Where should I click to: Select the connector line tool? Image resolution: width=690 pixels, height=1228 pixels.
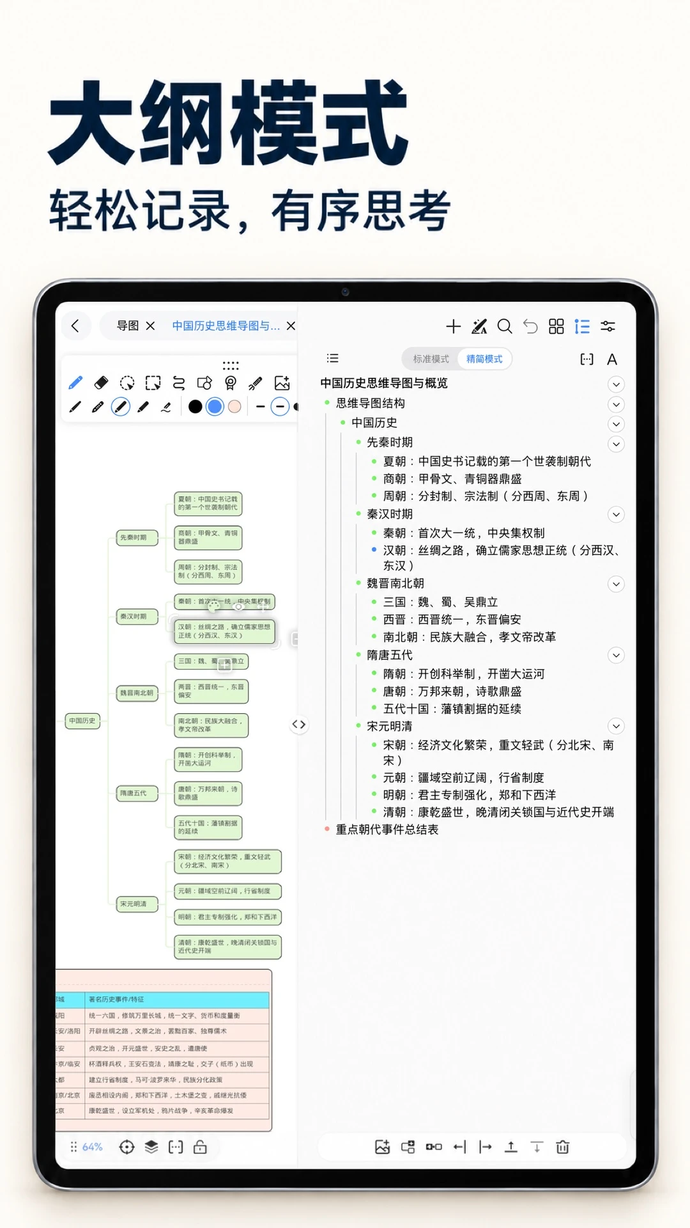(x=179, y=382)
